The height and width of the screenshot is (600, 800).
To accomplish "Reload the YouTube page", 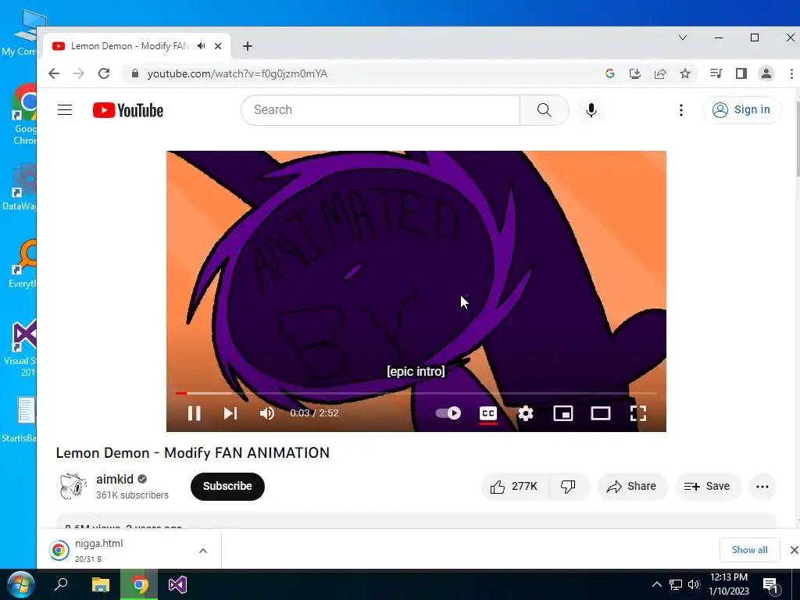I will [104, 73].
